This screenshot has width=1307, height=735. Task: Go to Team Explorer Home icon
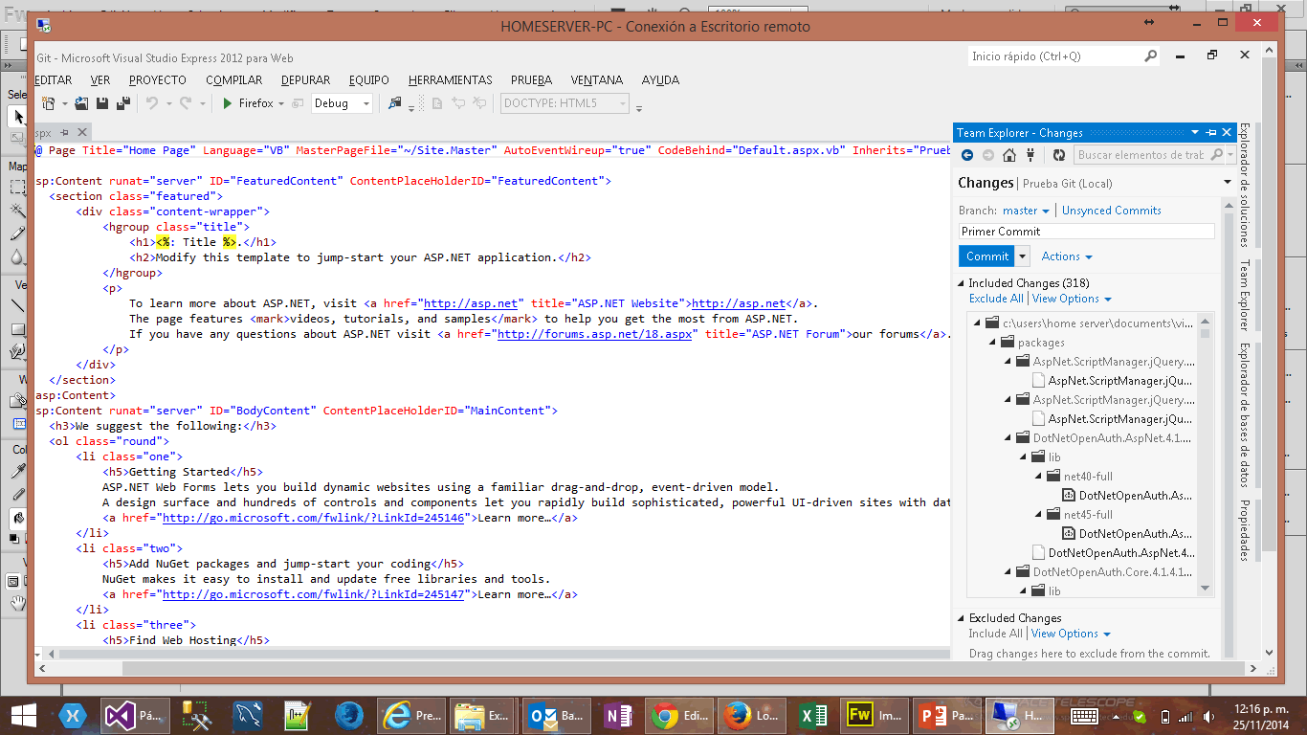[1009, 155]
